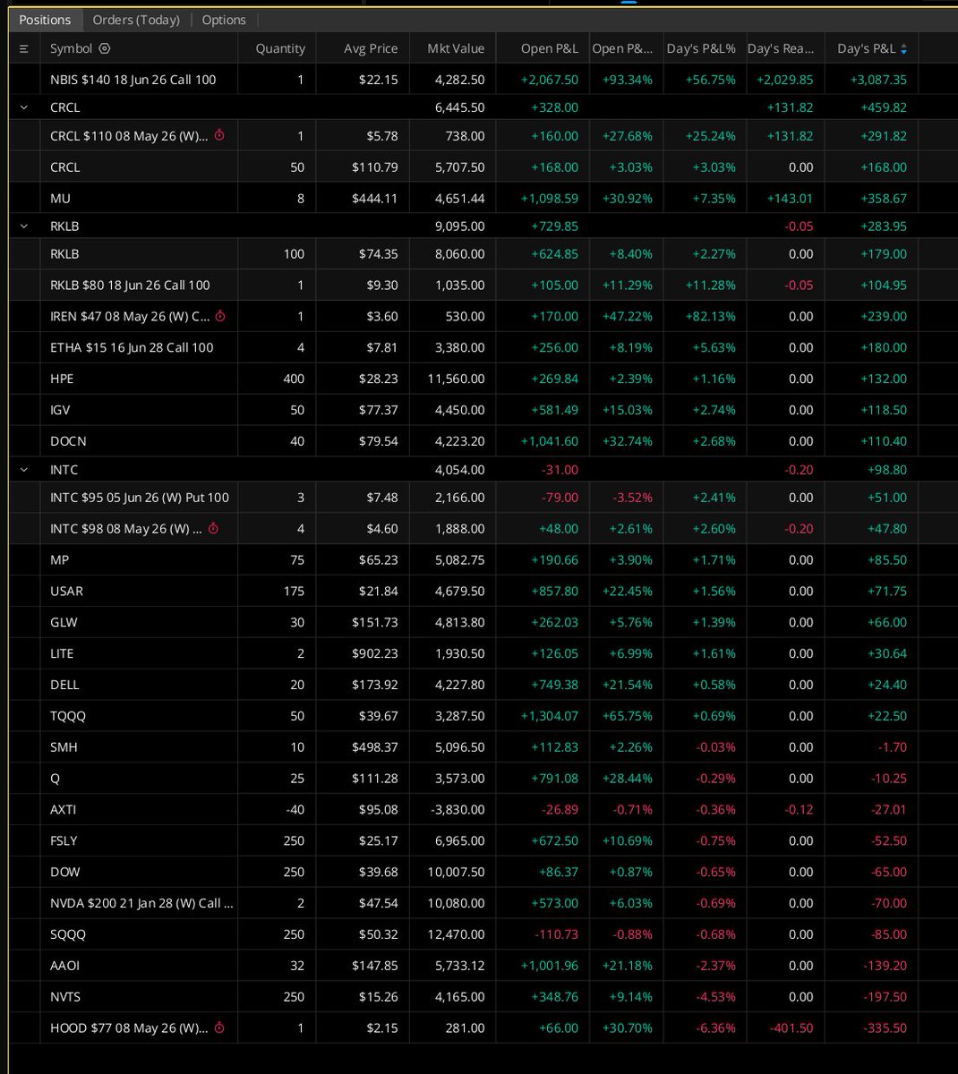
Task: Select the Q position row
Action: tap(483, 779)
